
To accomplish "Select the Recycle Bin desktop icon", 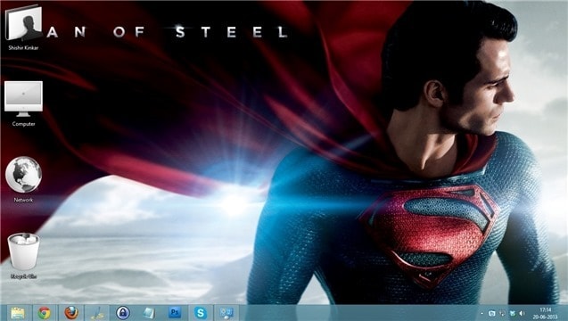I will tap(23, 251).
